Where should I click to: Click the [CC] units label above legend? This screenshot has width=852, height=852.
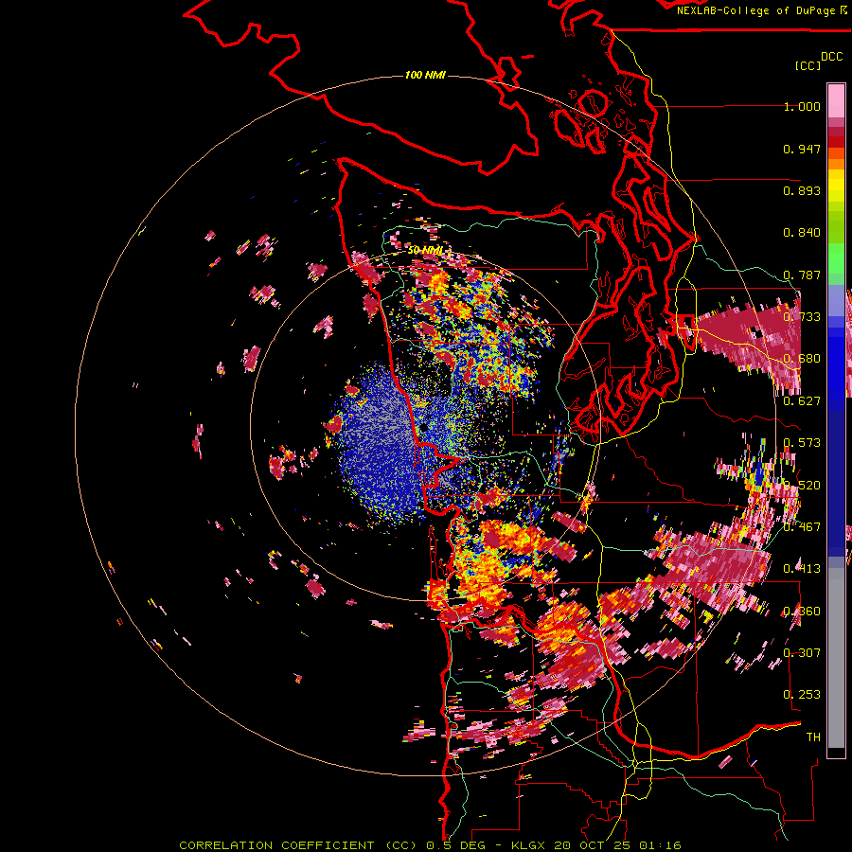pos(808,65)
